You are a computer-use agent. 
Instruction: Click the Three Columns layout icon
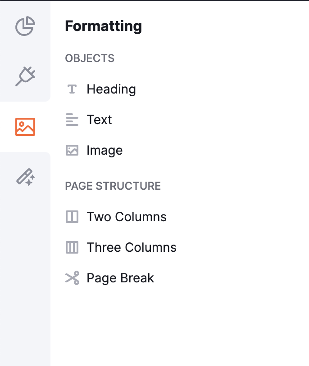[72, 247]
